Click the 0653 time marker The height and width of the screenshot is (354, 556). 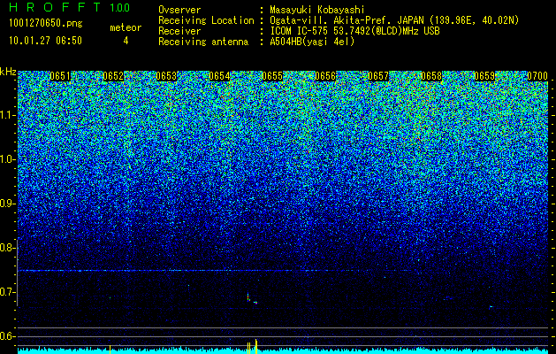click(x=166, y=76)
